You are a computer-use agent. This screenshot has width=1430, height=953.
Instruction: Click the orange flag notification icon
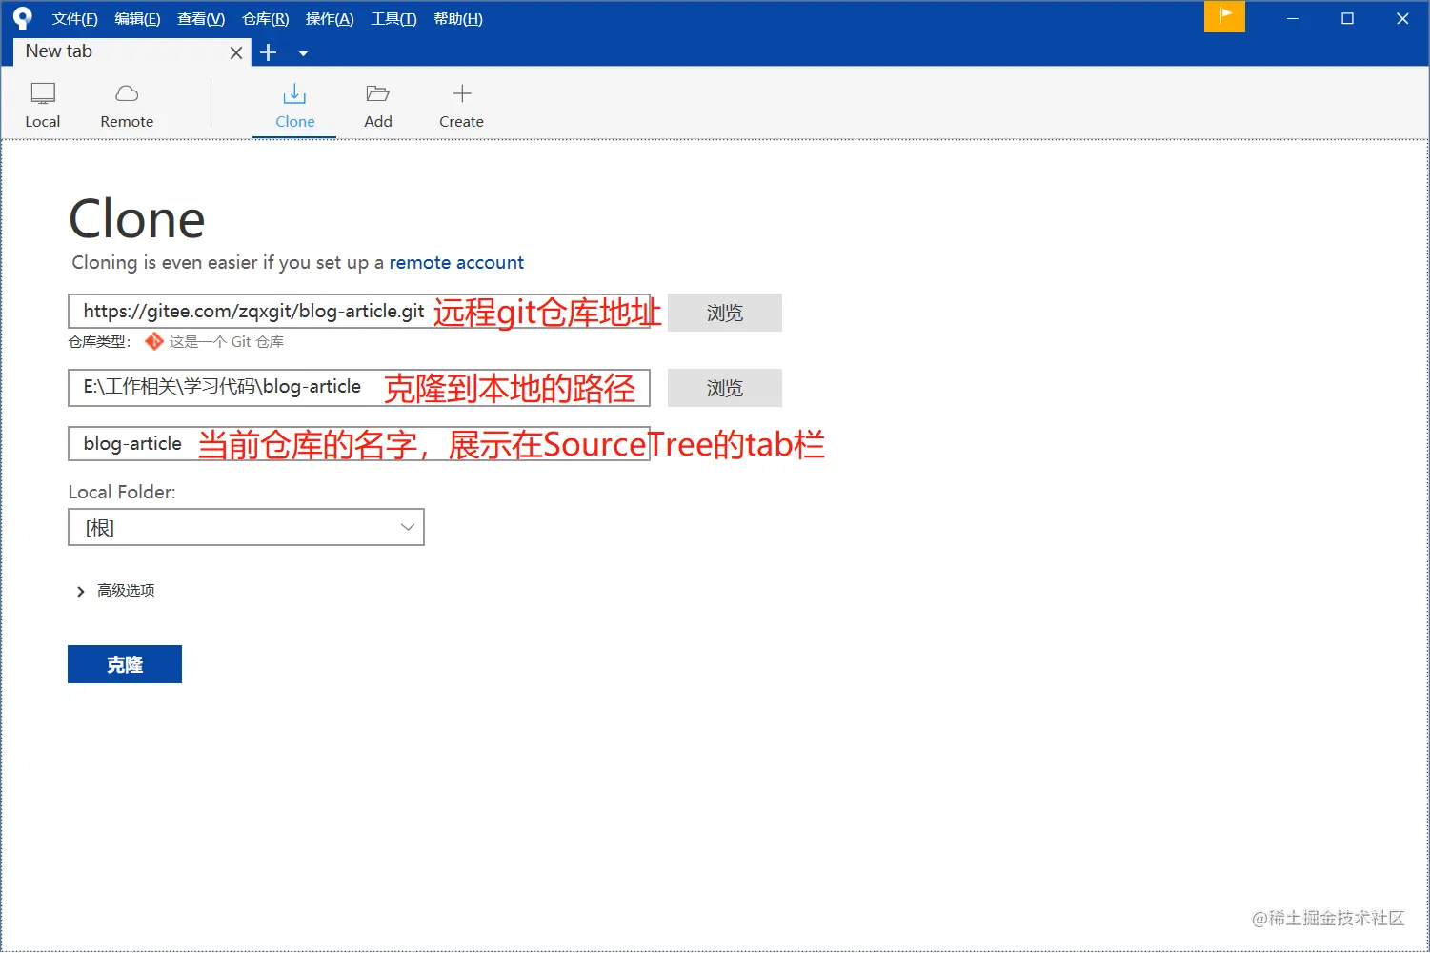pyautogui.click(x=1224, y=16)
